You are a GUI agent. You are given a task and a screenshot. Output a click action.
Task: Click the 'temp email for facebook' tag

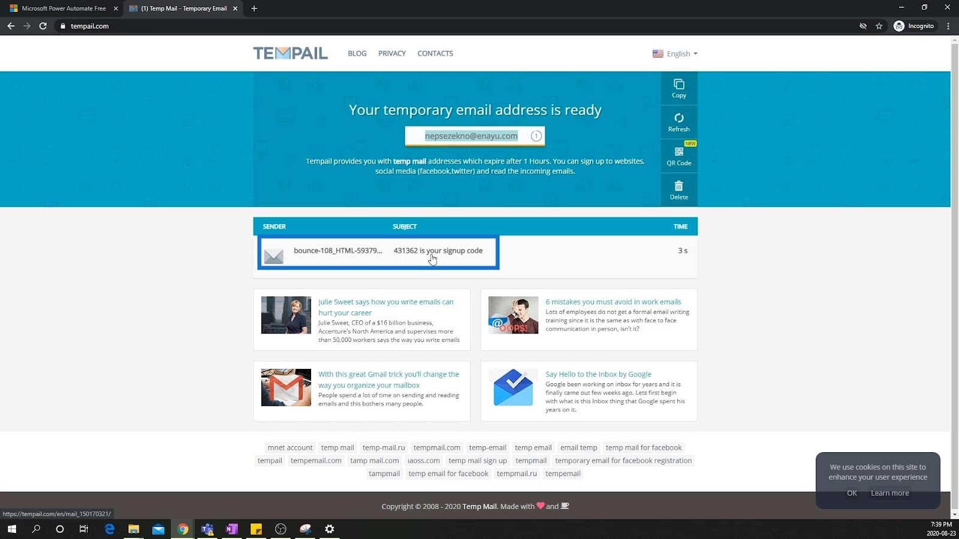448,474
